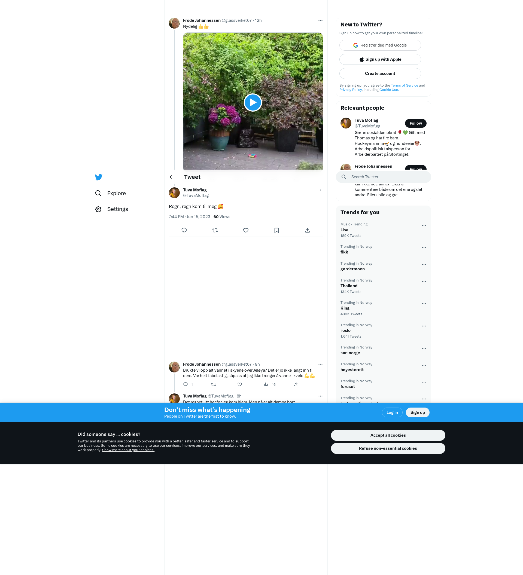Open Tuva Moflag's avatar on the main tweet
Viewport: 523px width, 575px height.
(174, 193)
